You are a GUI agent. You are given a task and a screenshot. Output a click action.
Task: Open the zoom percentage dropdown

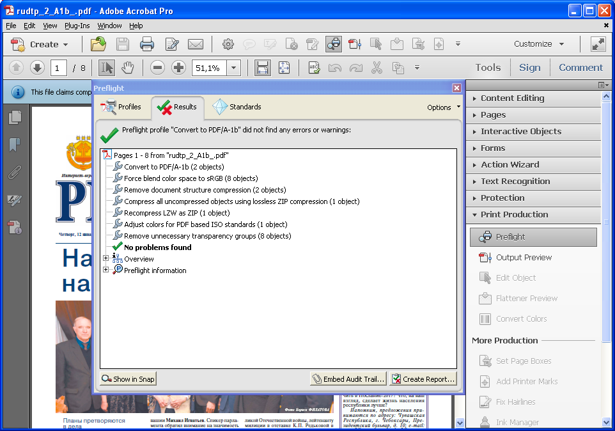click(x=233, y=68)
